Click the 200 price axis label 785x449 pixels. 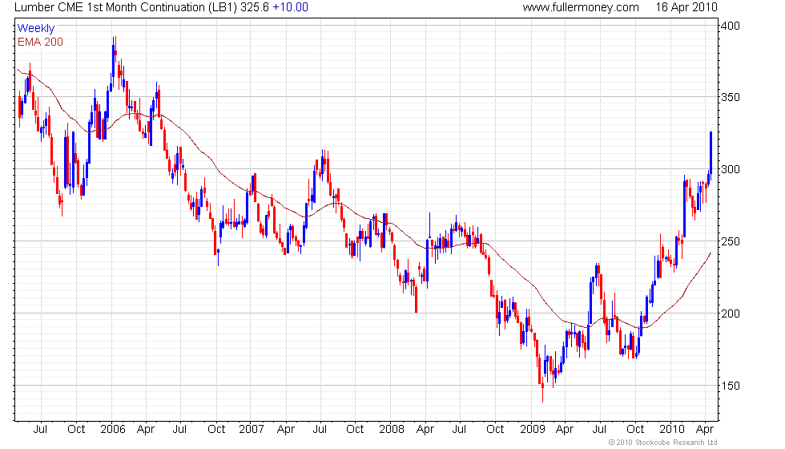tap(731, 313)
